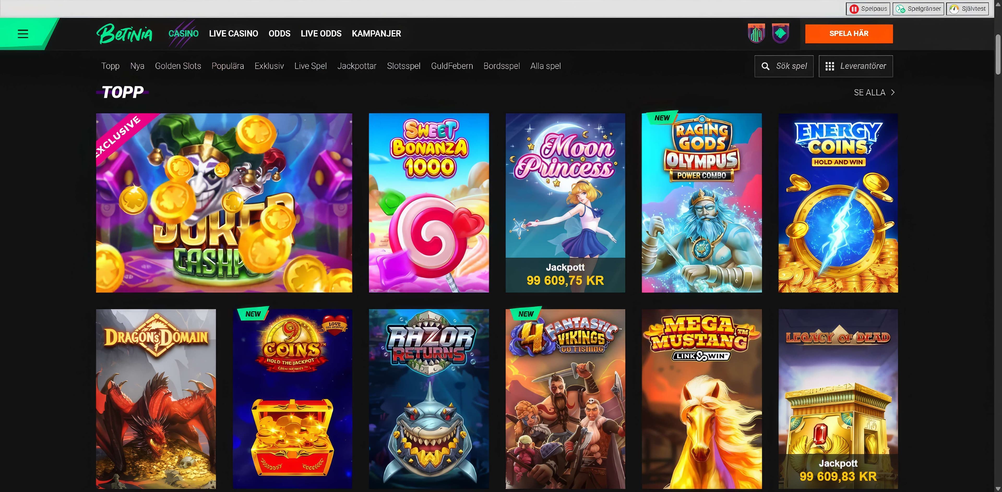This screenshot has height=492, width=1002.
Task: Open Sweet Bonanza 1000 game thumbnail
Action: [x=429, y=203]
